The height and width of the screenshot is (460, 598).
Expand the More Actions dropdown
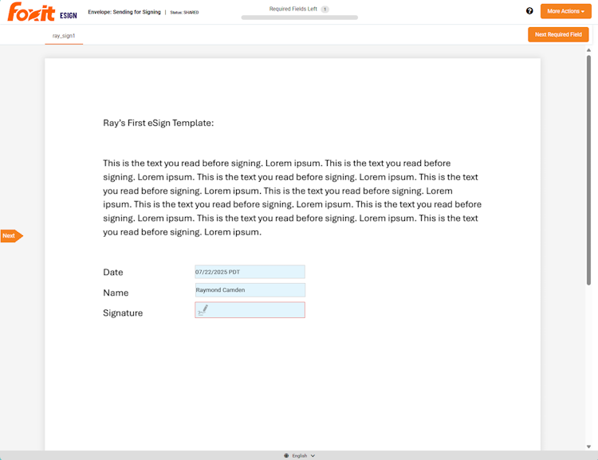click(565, 11)
